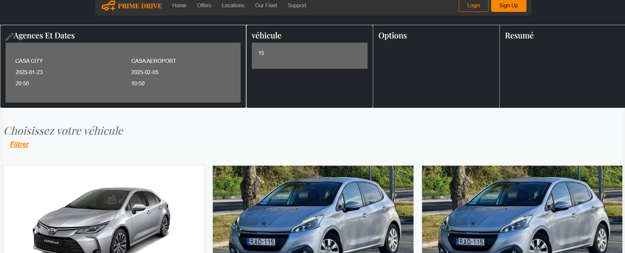Click the pencil edit icon beside Agences Et Dates
The height and width of the screenshot is (253, 625).
(9, 36)
